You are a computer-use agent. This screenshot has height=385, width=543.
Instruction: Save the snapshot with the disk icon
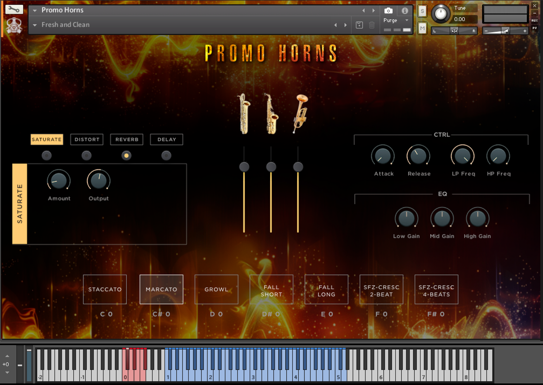[x=359, y=25]
